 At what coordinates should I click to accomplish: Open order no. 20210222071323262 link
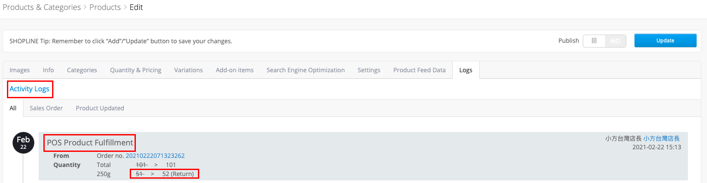[155, 156]
